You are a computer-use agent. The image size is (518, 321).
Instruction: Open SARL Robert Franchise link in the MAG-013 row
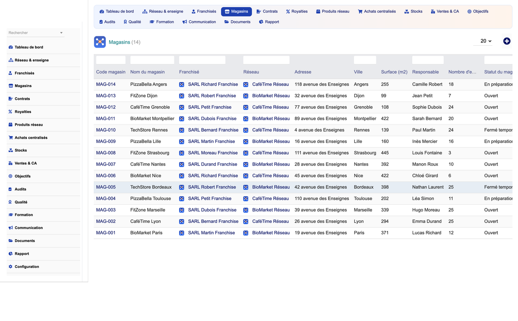pos(212,96)
